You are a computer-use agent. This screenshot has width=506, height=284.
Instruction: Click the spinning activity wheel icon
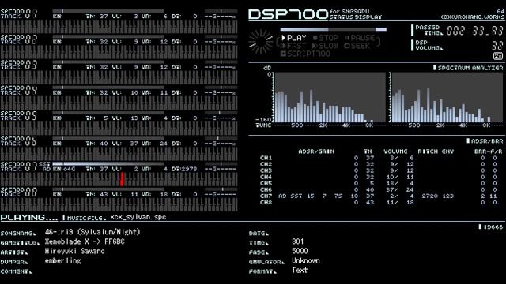(x=261, y=42)
